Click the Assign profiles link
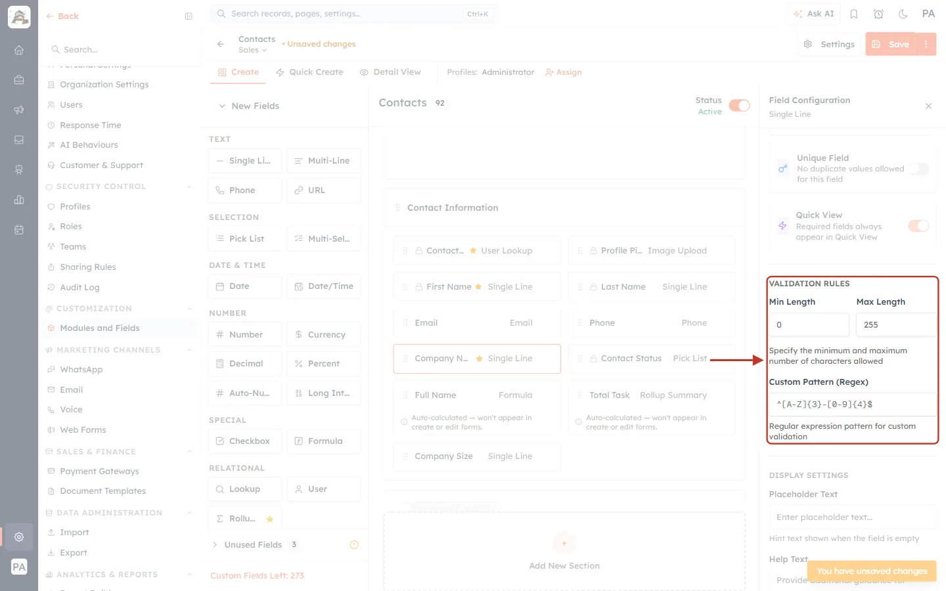946x591 pixels. point(564,72)
